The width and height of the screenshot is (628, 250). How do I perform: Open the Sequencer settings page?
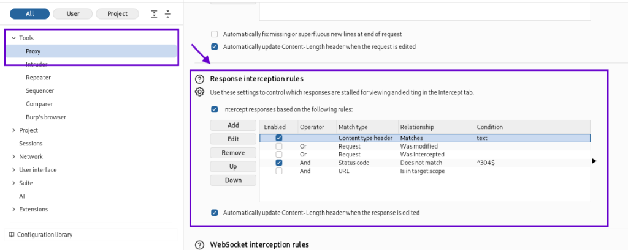pos(40,90)
